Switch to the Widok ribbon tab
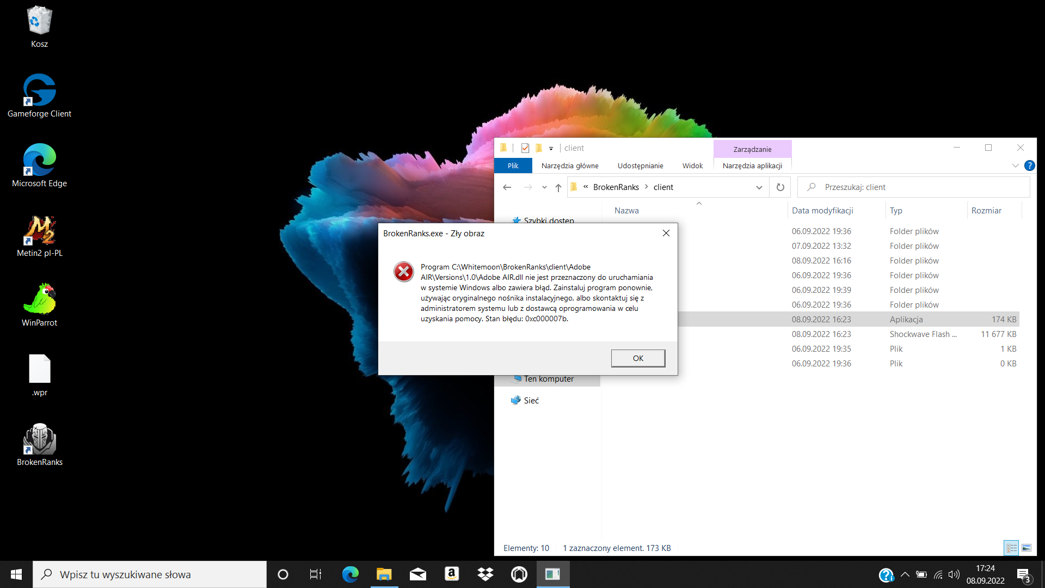The height and width of the screenshot is (588, 1045). tap(692, 166)
